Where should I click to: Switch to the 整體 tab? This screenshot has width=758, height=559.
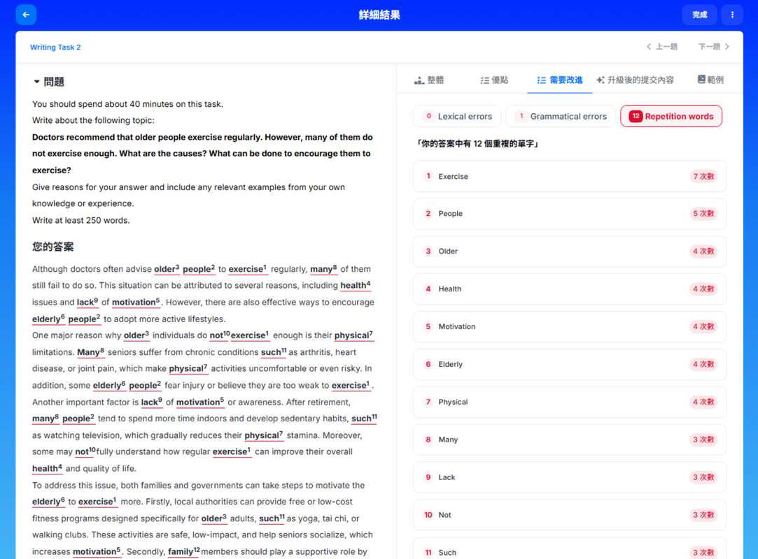point(429,80)
